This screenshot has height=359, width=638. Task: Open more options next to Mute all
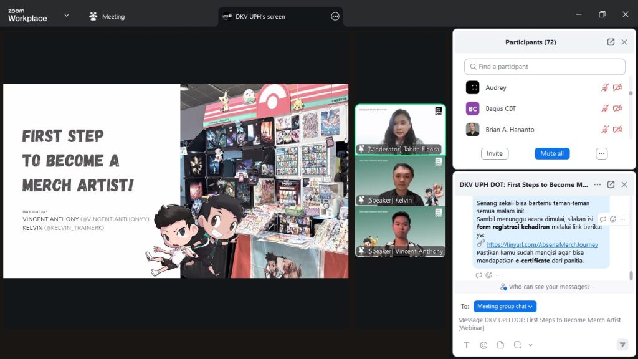(601, 153)
